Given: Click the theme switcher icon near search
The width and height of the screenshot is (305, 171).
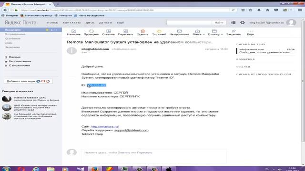Looking at the screenshot, I should click(233, 23).
